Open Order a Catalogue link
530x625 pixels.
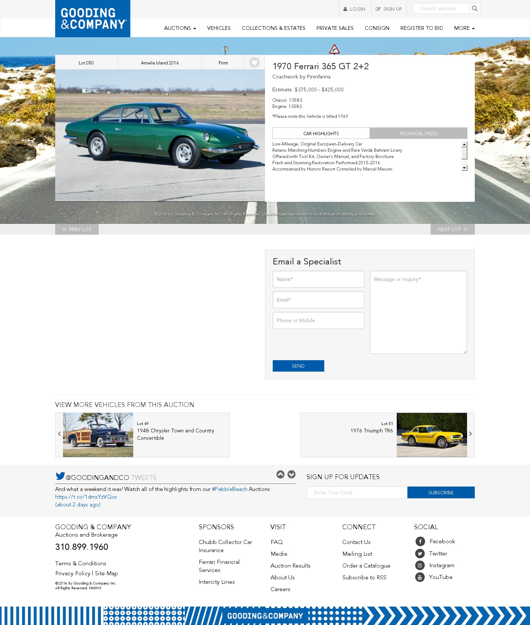point(366,566)
